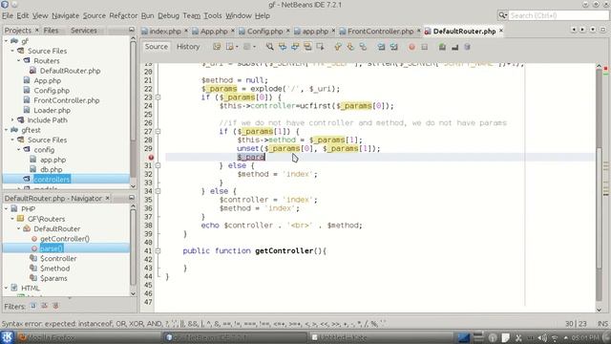Open the KDE application launcher

[8, 337]
